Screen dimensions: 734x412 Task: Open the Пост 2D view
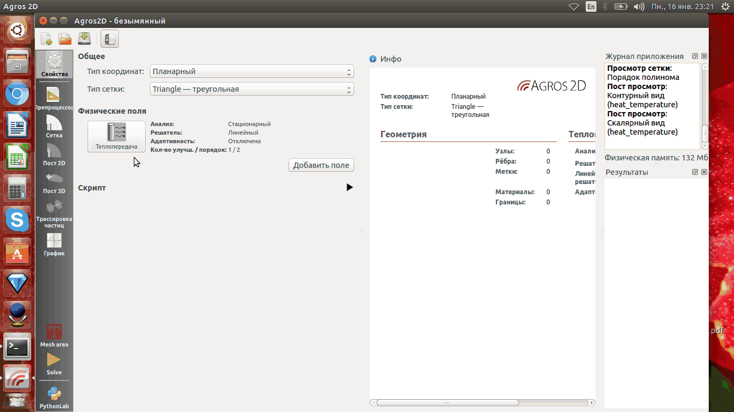coord(54,154)
